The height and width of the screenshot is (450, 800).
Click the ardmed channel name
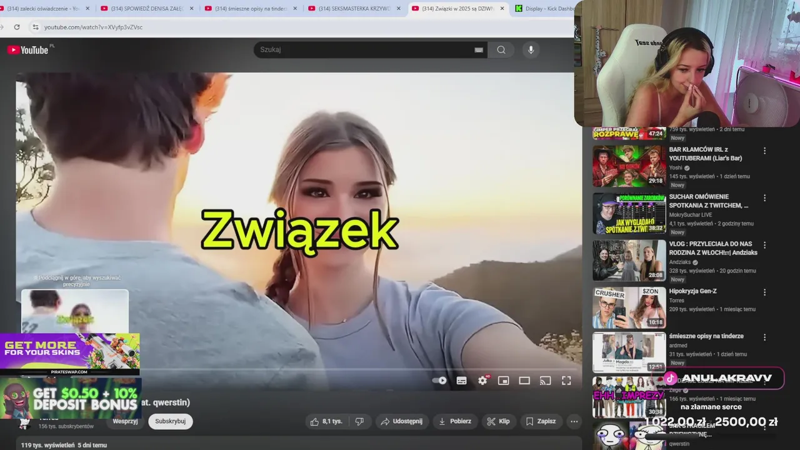[x=678, y=346]
